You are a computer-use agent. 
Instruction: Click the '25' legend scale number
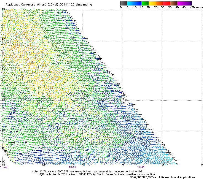[156, 7]
